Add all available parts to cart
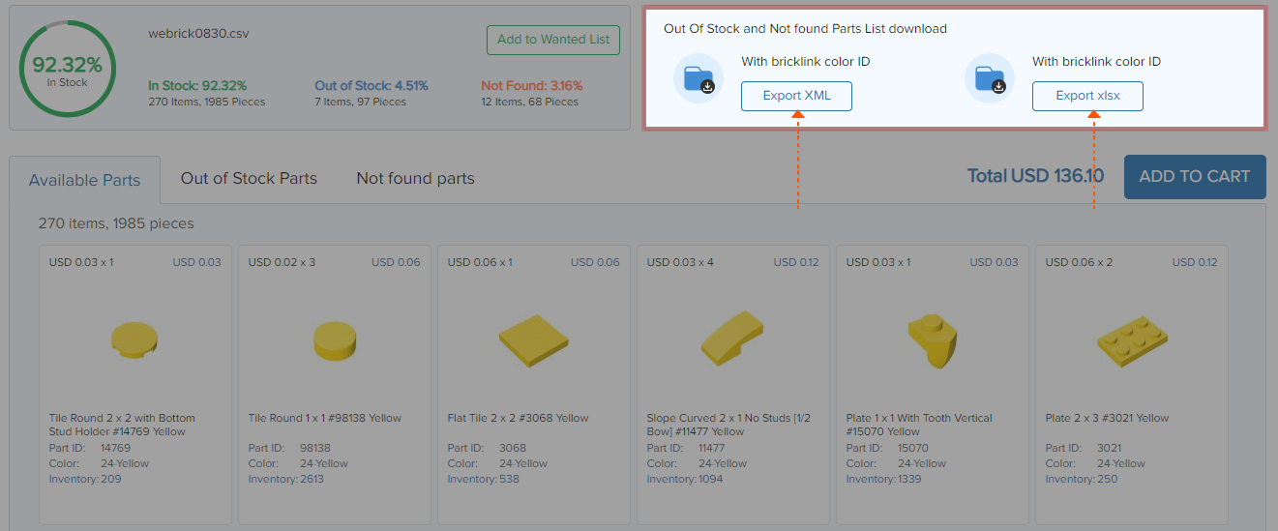Viewport: 1278px width, 531px height. [1195, 177]
